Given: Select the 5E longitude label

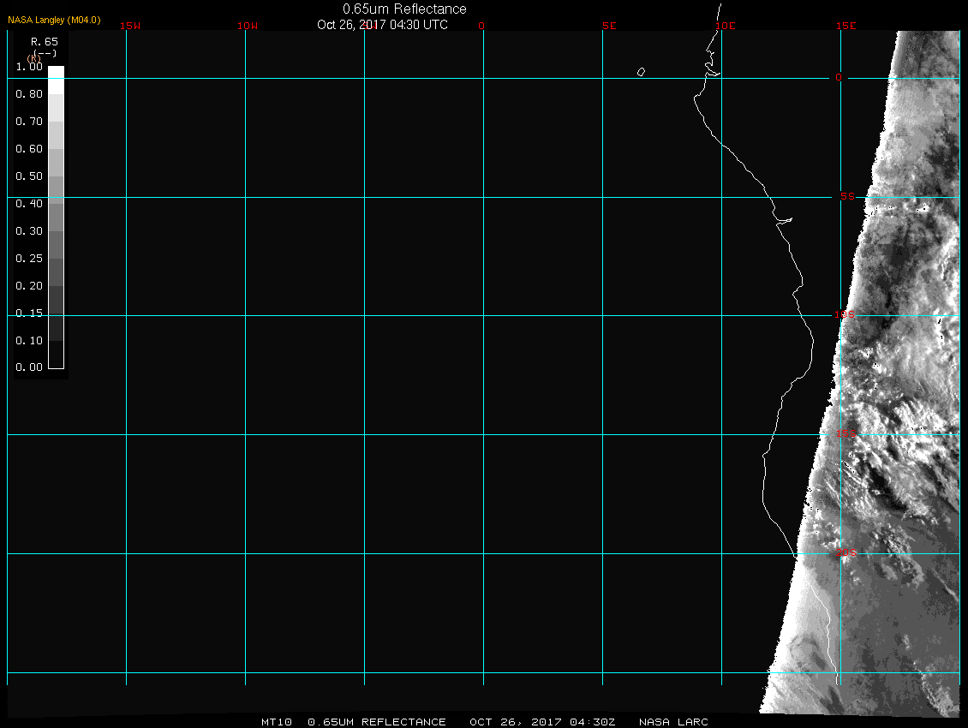Looking at the screenshot, I should point(609,26).
